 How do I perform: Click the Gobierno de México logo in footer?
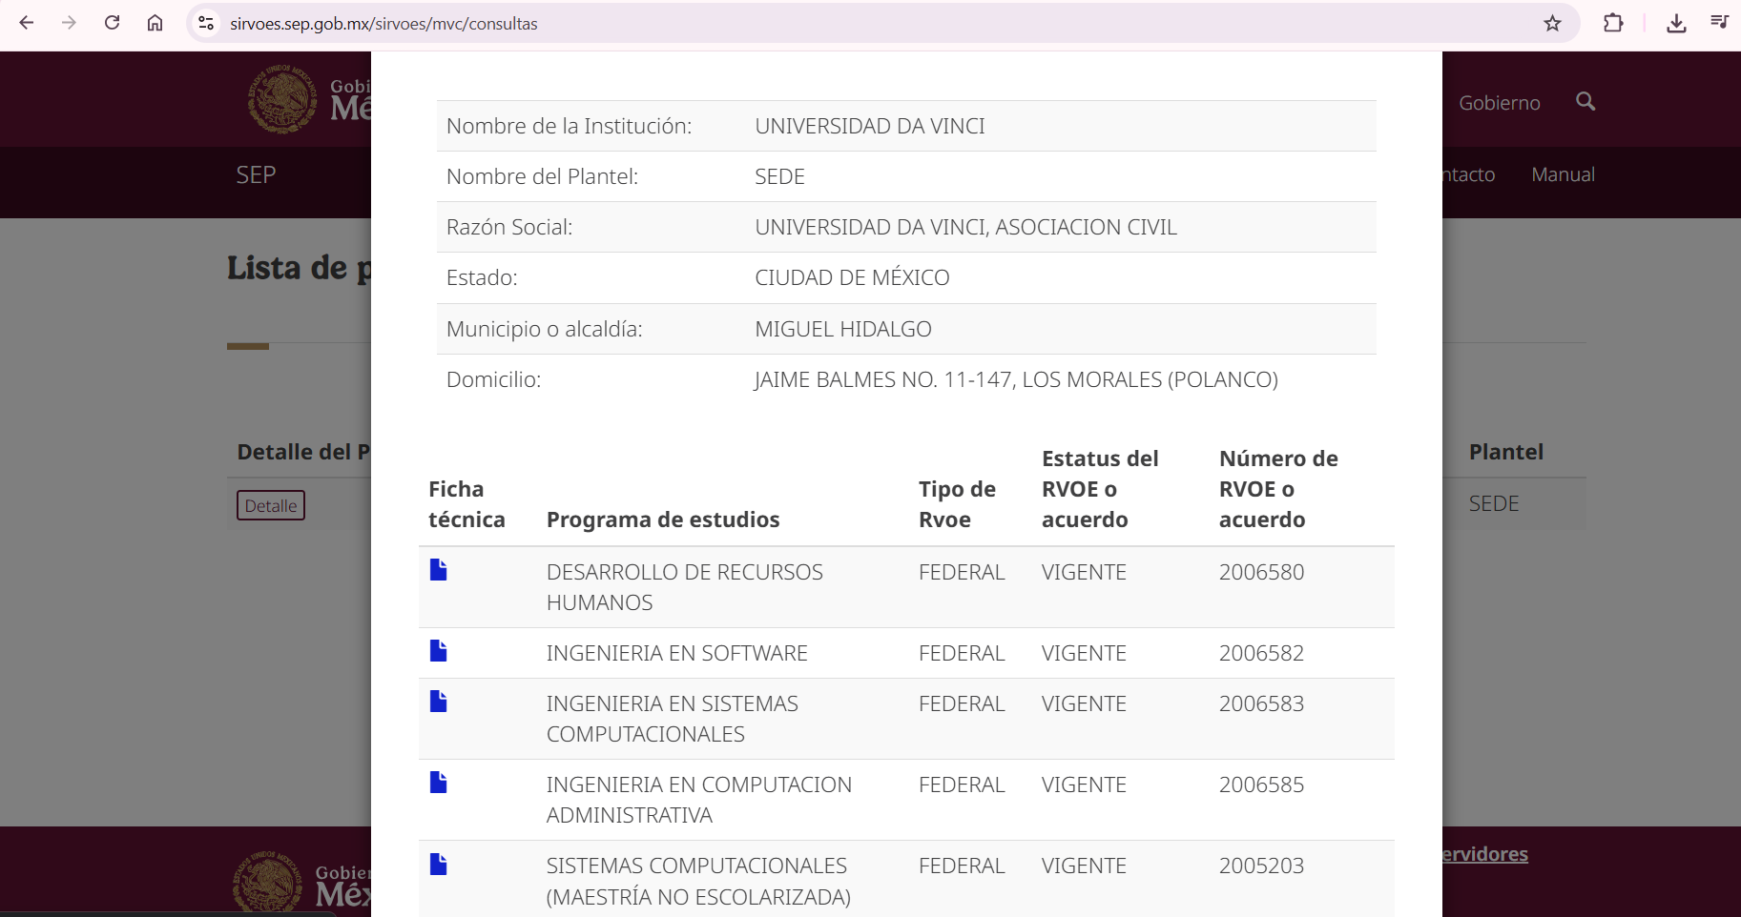pyautogui.click(x=301, y=883)
